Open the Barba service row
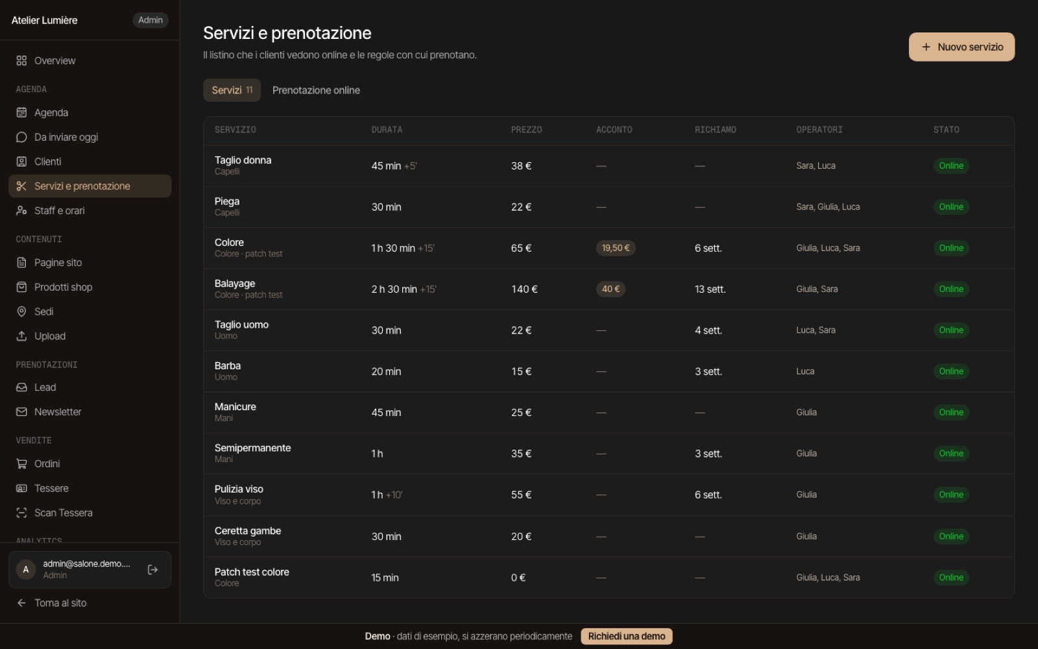 (x=609, y=372)
